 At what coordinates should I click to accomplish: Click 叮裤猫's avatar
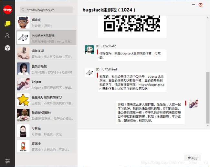point(23,131)
